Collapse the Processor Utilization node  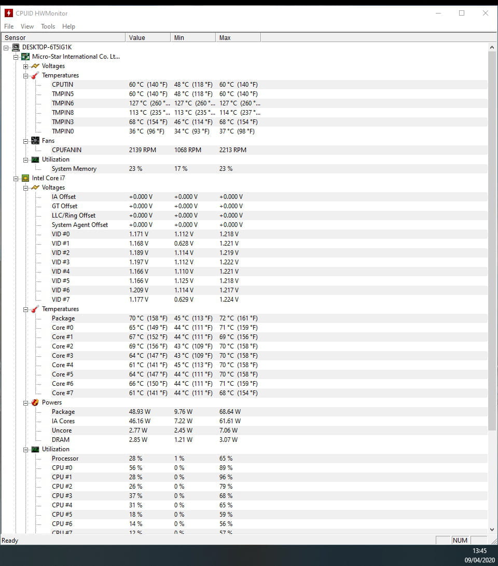[x=25, y=450]
